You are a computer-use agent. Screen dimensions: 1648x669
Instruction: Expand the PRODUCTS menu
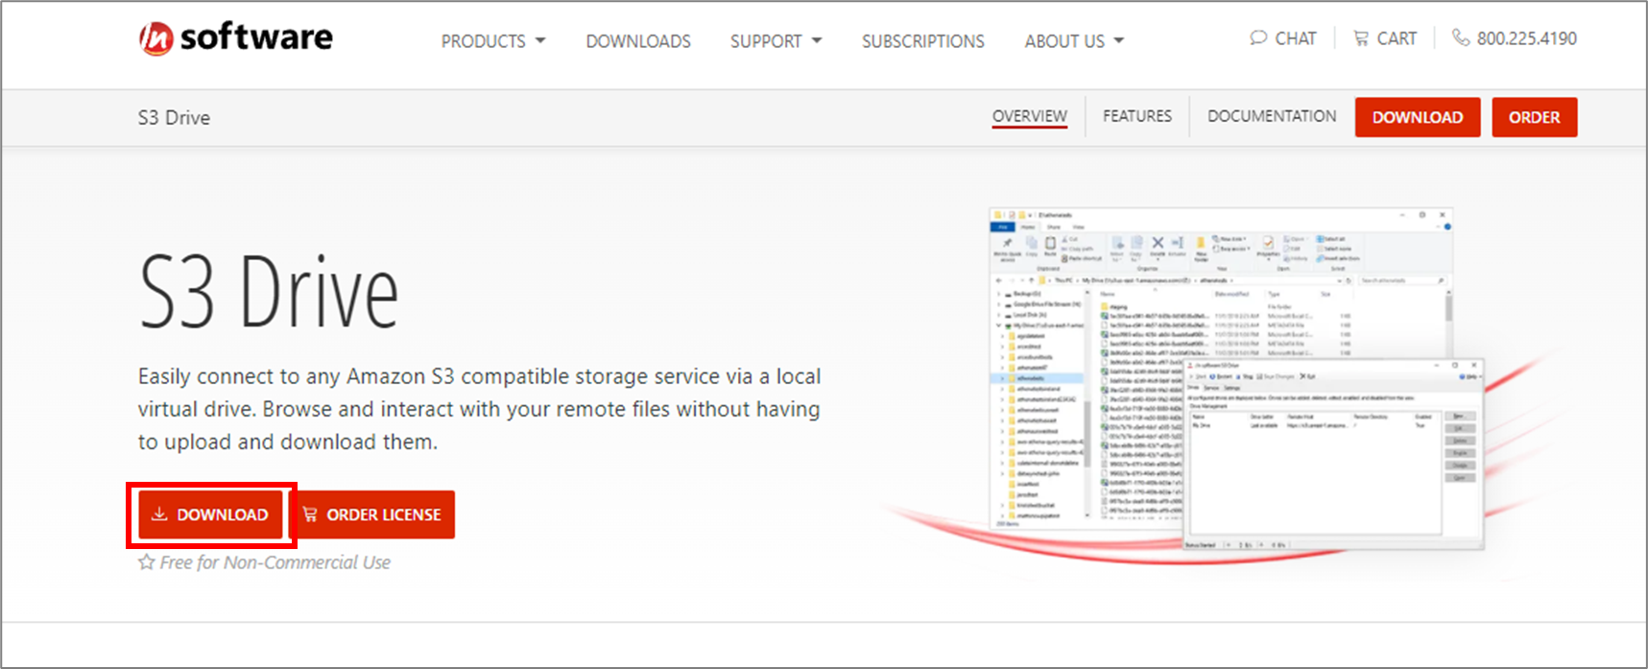[x=493, y=41]
